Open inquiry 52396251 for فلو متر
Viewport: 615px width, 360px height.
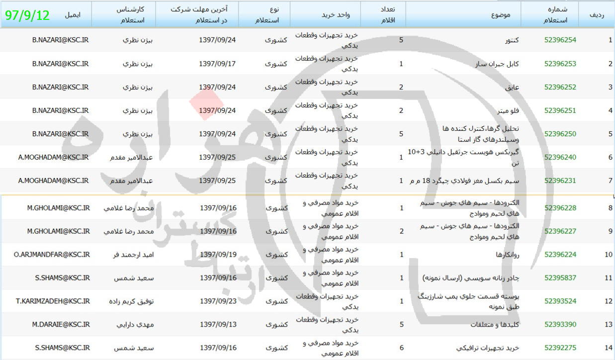(x=560, y=110)
